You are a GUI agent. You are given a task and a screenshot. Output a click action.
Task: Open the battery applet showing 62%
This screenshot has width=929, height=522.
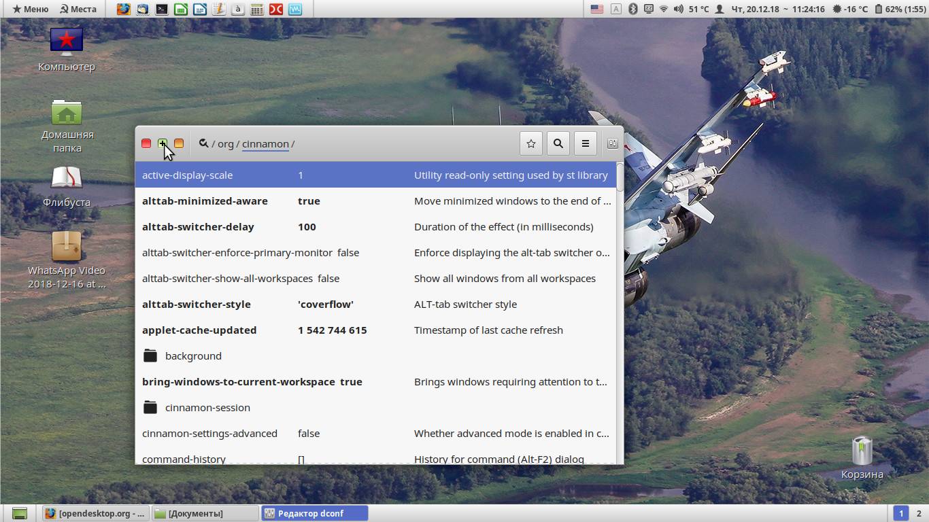[x=900, y=9]
